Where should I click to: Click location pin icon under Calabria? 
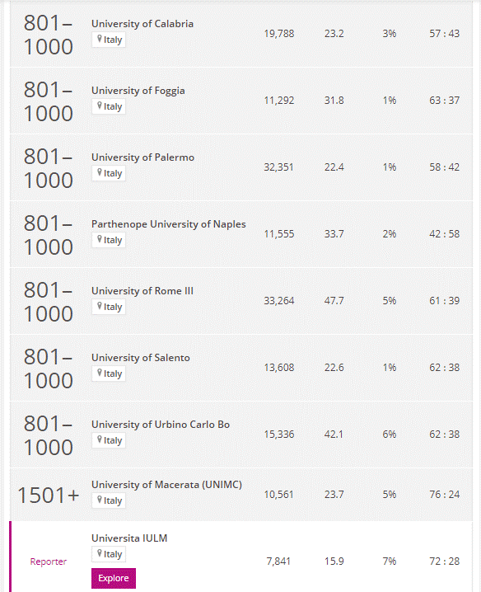point(100,39)
